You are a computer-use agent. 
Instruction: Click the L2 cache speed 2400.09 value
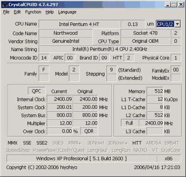(151, 123)
